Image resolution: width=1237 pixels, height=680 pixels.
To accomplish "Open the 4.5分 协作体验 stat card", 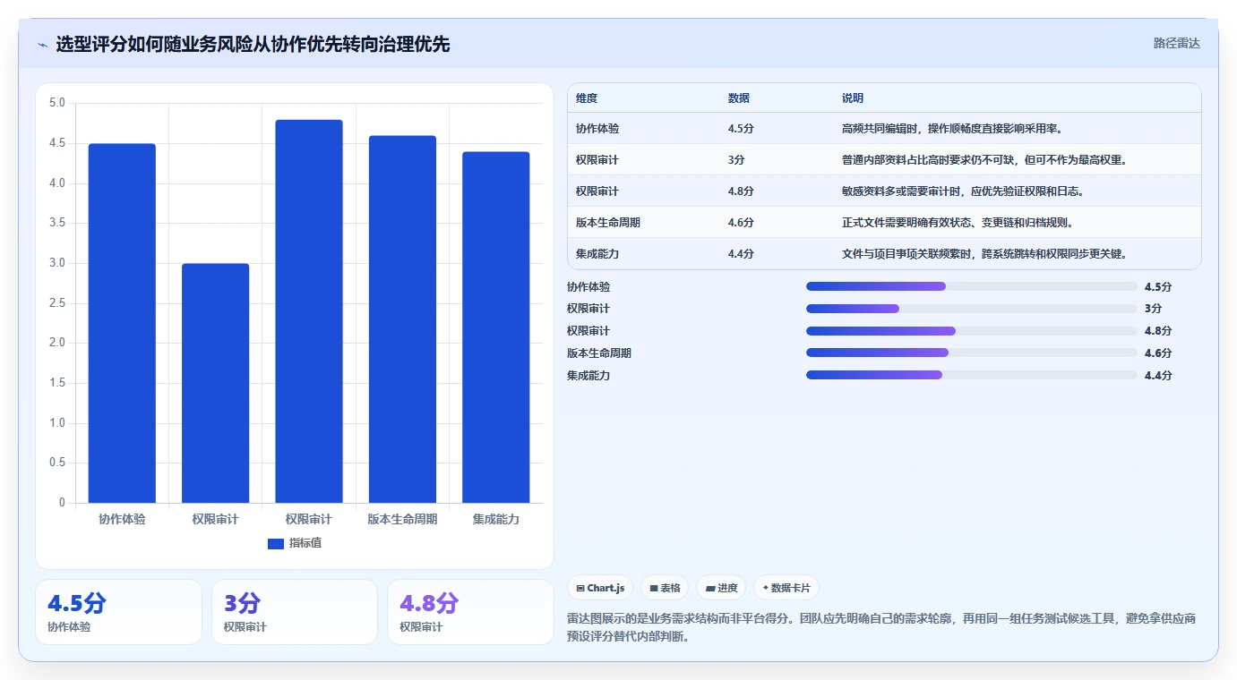I will tap(118, 612).
